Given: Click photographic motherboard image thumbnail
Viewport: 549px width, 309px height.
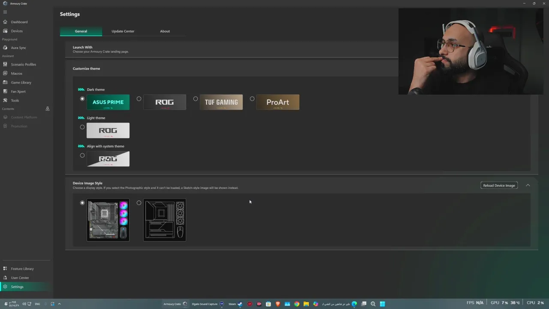Looking at the screenshot, I should 108,220.
